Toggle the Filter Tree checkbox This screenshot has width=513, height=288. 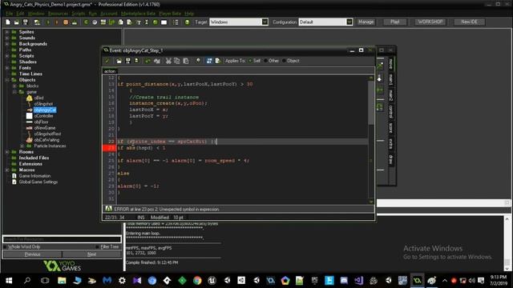point(97,247)
